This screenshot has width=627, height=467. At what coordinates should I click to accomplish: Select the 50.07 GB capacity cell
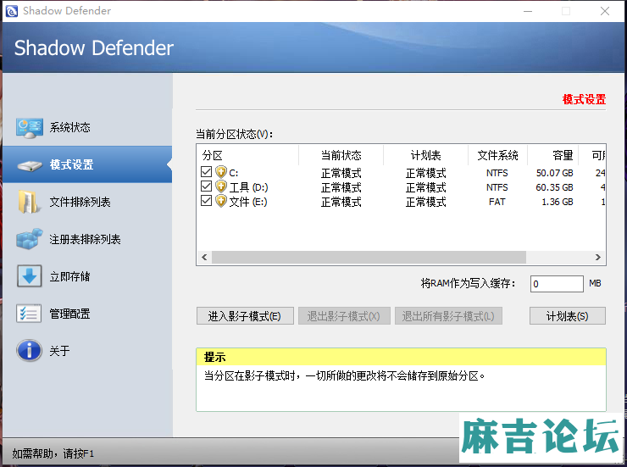point(555,173)
